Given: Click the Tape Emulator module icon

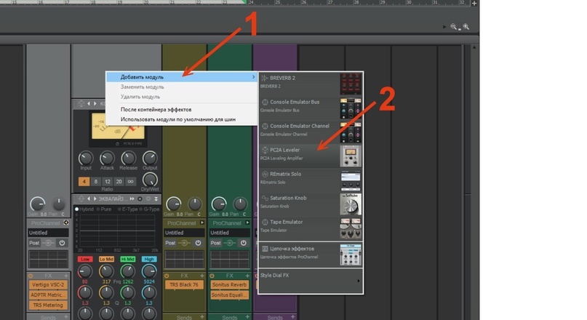Looking at the screenshot, I should point(265,222).
